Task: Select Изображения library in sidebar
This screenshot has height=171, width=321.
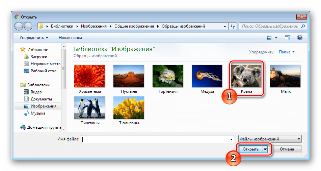Action: click(x=44, y=106)
